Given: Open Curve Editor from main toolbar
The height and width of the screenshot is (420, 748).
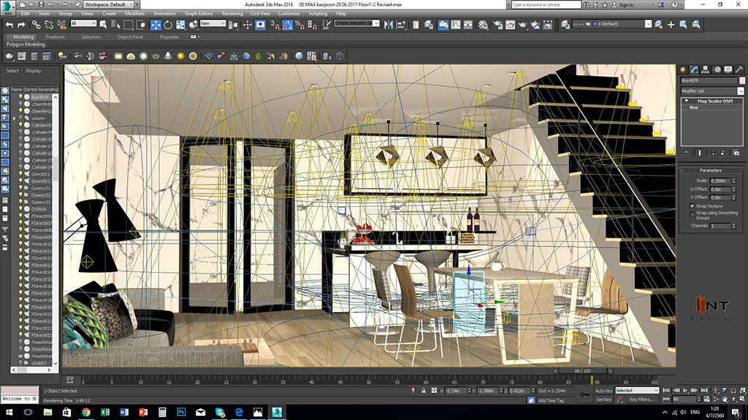Looking at the screenshot, I should click(x=456, y=24).
